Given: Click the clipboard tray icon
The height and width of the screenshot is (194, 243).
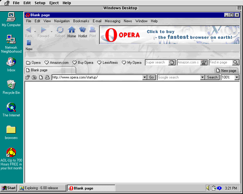Looking at the screenshot, I should click(214, 188).
